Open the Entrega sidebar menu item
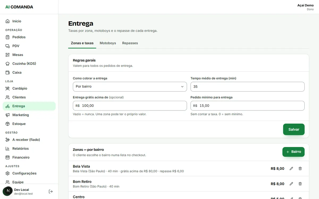319x199 pixels. click(29, 106)
